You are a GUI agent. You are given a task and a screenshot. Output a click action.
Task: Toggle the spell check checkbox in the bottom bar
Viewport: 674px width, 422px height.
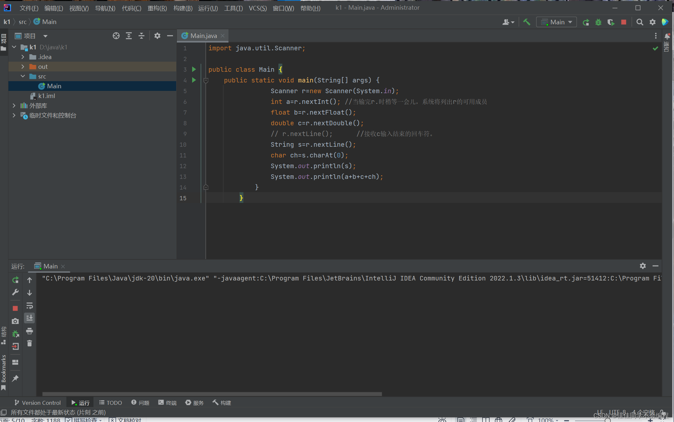click(x=68, y=420)
